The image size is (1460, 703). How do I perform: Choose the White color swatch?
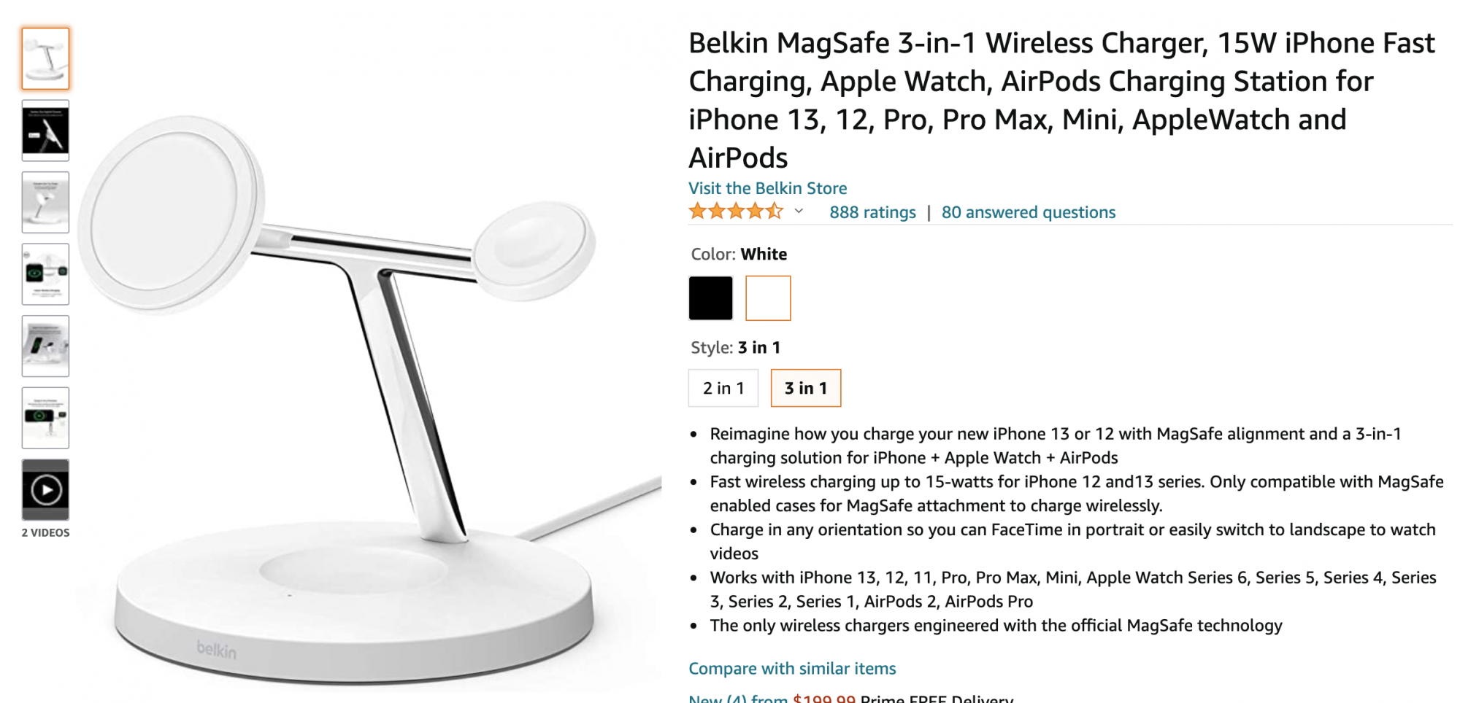tap(768, 298)
